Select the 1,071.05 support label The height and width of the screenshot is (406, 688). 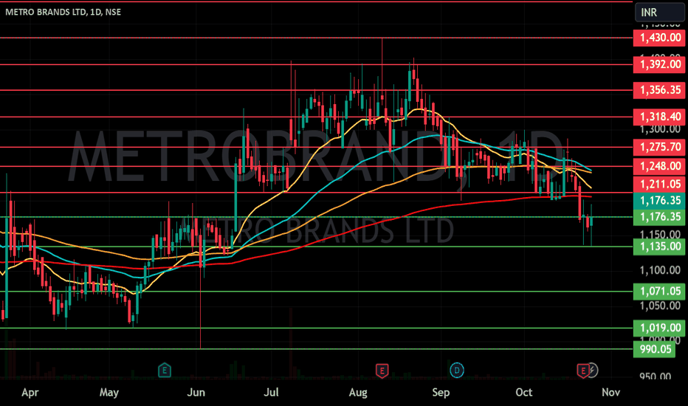659,292
